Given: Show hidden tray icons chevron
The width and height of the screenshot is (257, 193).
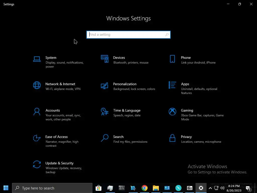Looking at the screenshot, I should point(210,188).
